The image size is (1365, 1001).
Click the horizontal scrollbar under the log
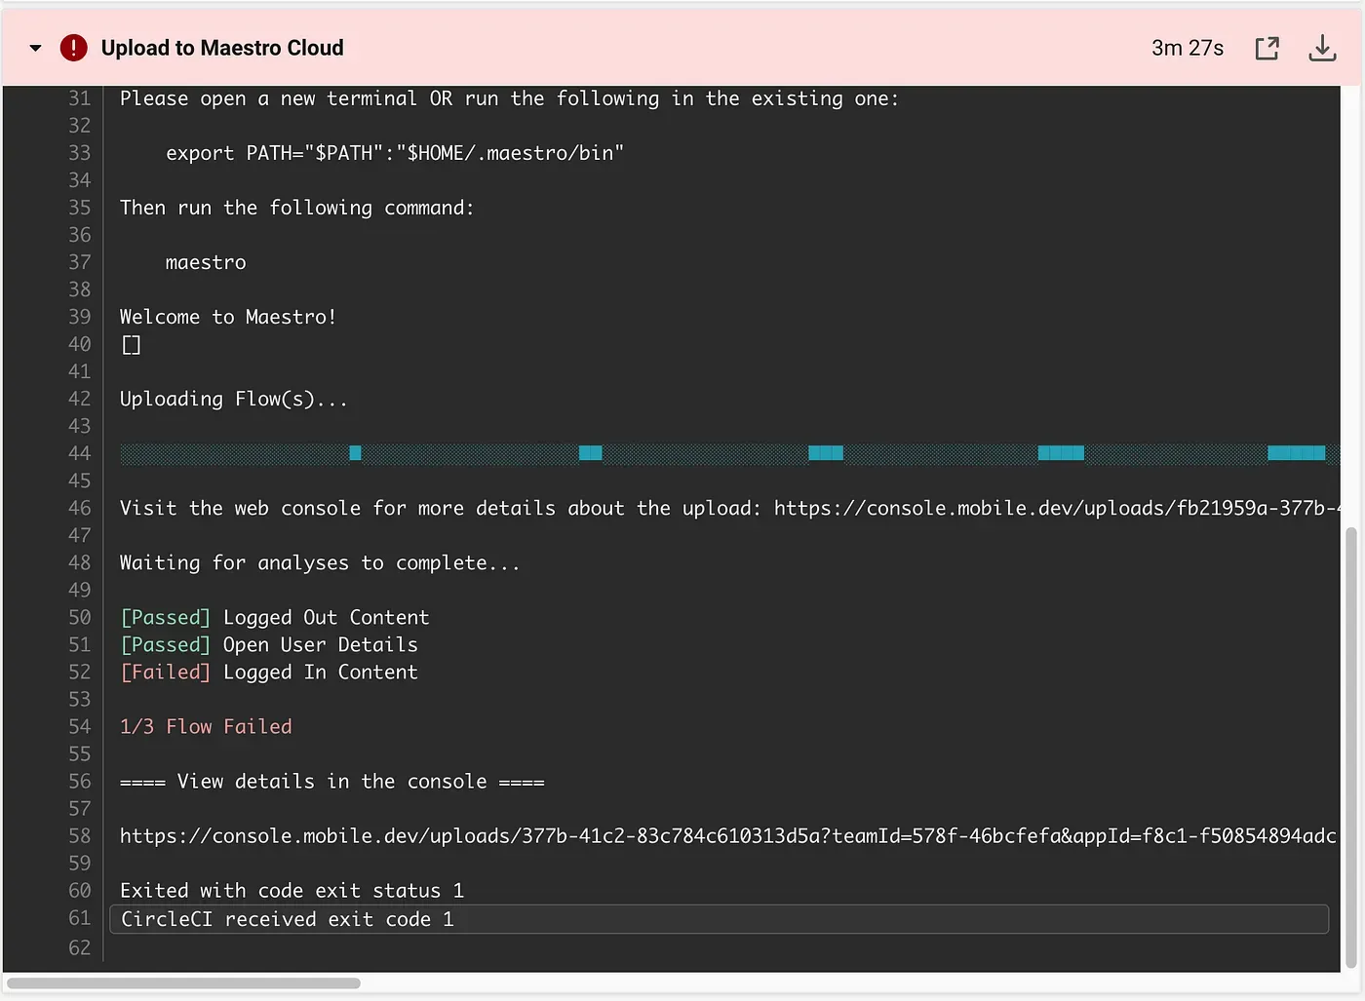[183, 983]
